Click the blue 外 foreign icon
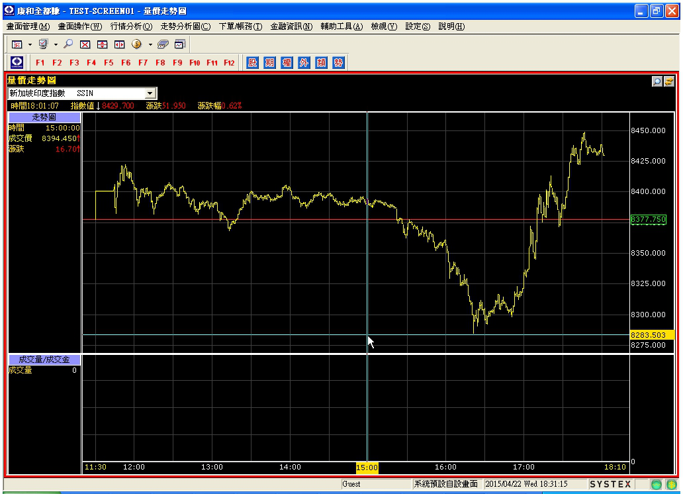Viewport: 683px width, 494px height. click(304, 63)
